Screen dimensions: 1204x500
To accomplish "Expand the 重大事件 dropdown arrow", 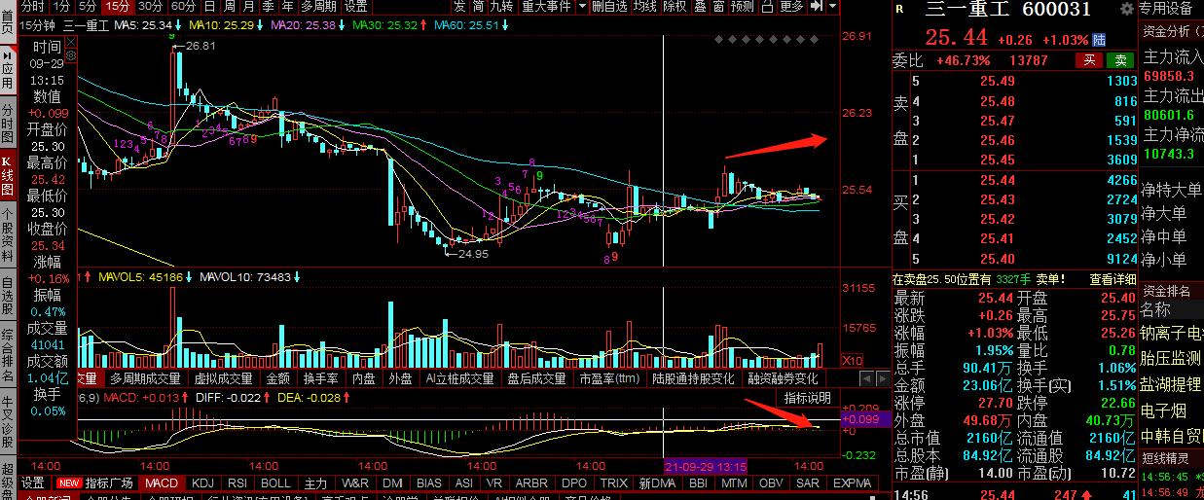I will (582, 7).
